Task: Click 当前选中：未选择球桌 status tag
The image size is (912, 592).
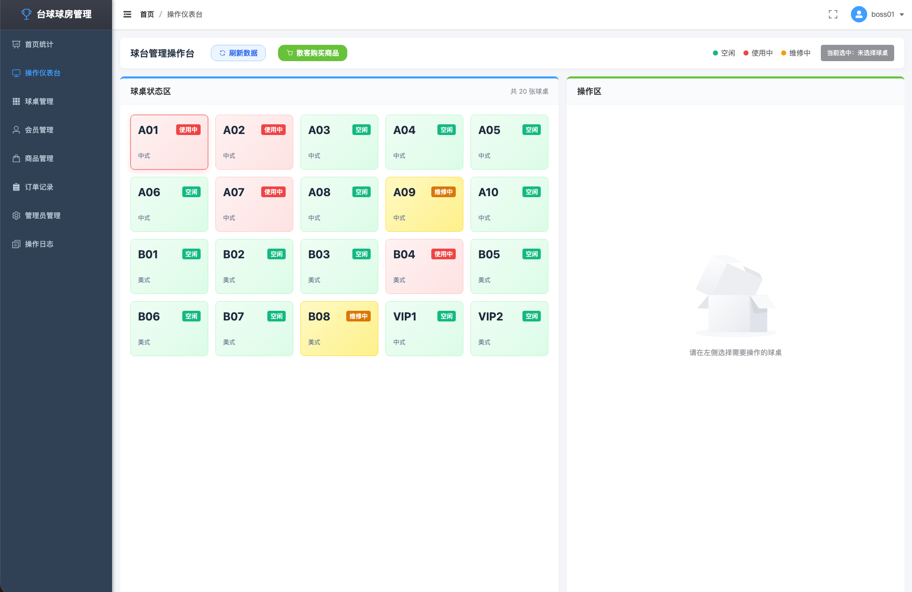Action: pos(857,53)
